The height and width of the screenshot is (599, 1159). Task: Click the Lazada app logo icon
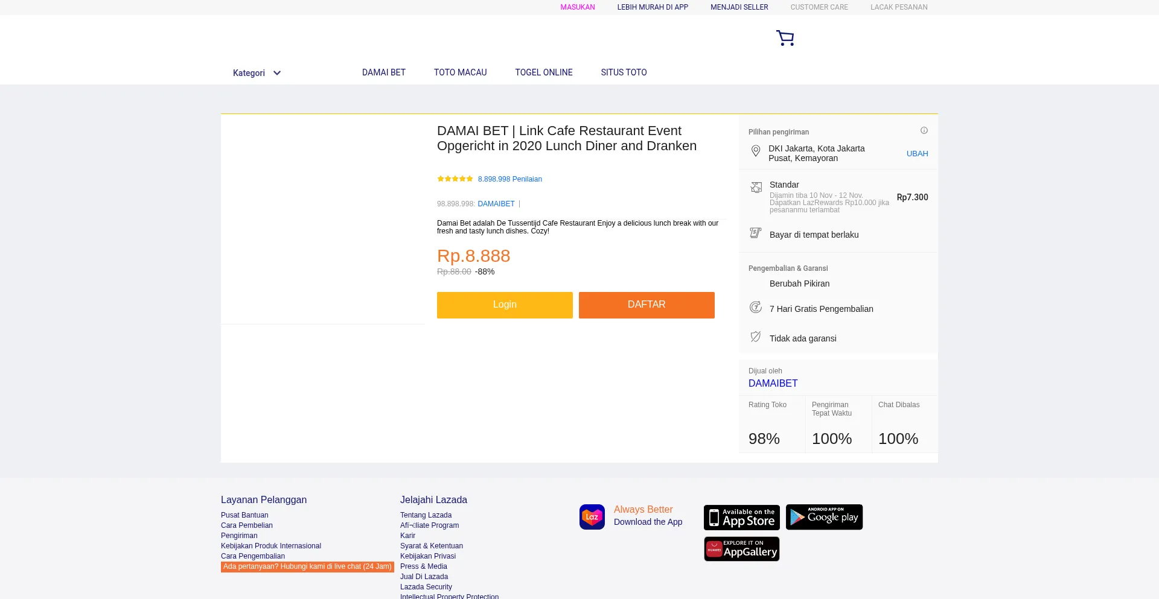pyautogui.click(x=592, y=517)
